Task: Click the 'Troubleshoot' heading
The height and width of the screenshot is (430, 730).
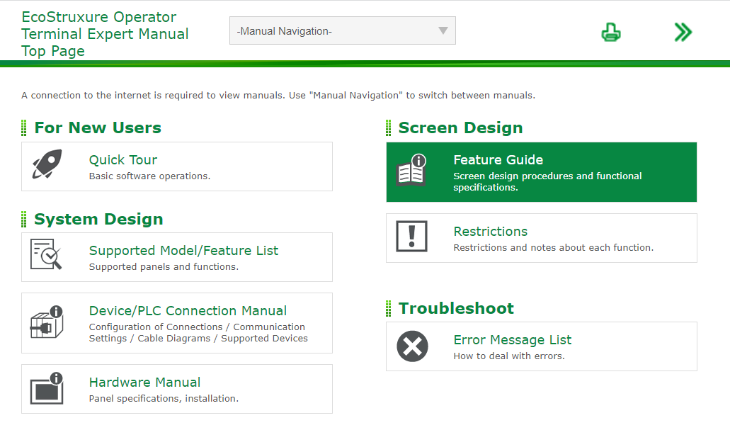Action: click(456, 308)
